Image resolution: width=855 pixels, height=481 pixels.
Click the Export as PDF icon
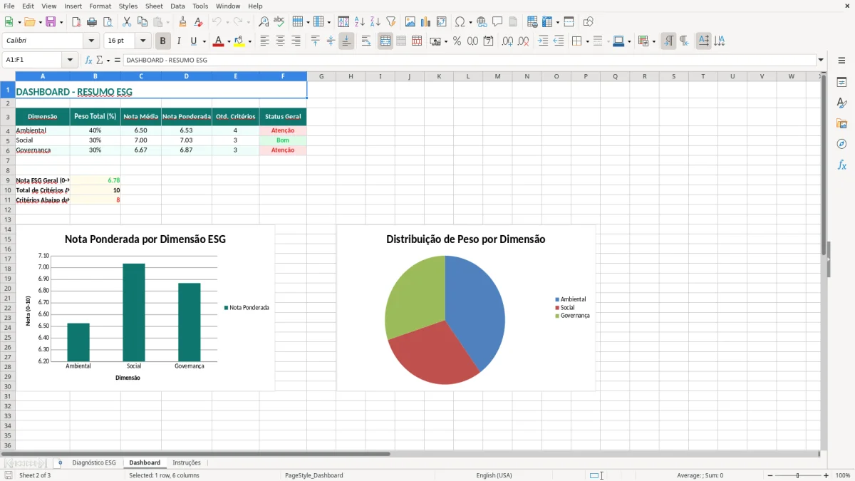coord(76,22)
